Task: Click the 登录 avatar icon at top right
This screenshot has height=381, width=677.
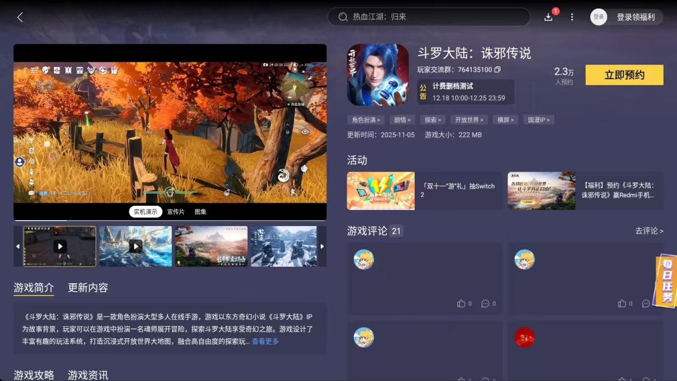Action: [598, 17]
